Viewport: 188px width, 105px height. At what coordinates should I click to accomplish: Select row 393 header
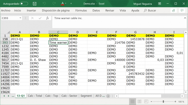click(5, 43)
